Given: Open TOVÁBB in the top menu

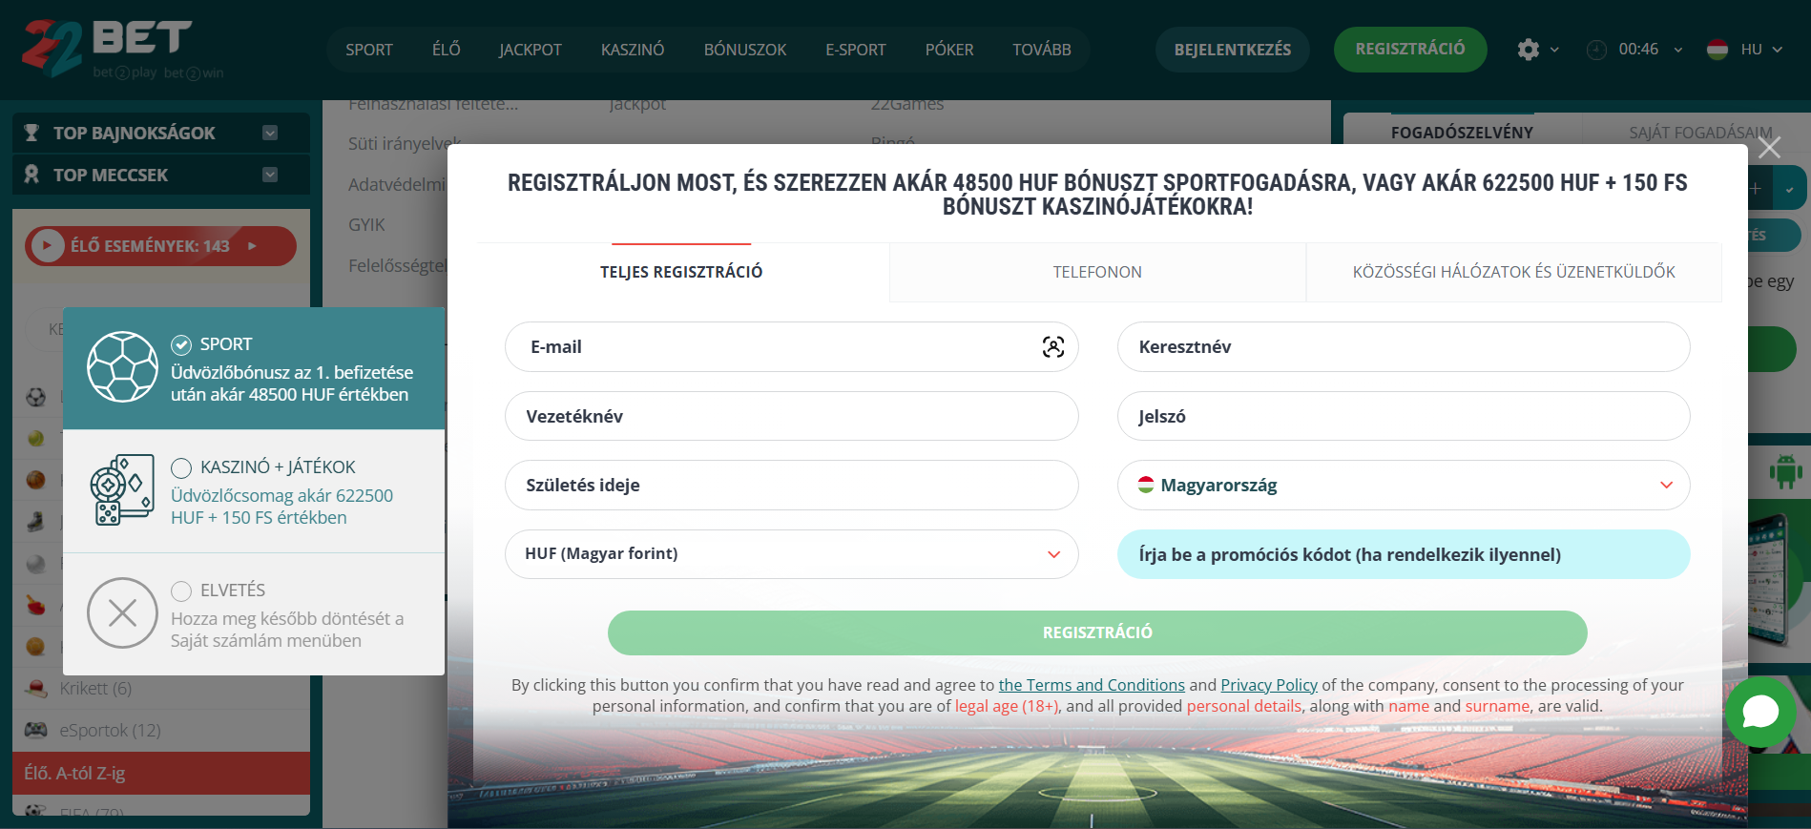Looking at the screenshot, I should [1042, 50].
